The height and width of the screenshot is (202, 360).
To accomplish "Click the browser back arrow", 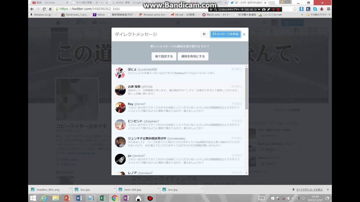I will pyautogui.click(x=32, y=9).
